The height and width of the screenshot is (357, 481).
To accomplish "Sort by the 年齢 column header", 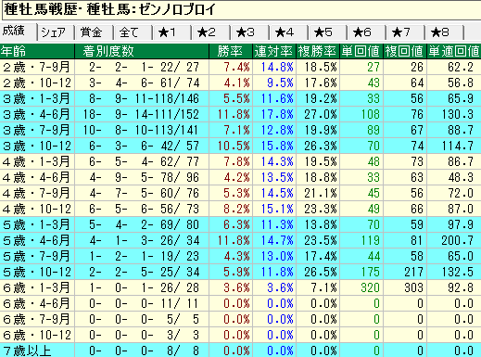I will [37, 51].
